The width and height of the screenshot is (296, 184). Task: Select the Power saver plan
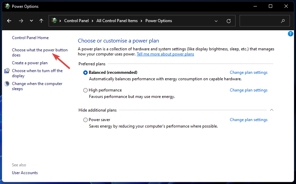point(85,120)
